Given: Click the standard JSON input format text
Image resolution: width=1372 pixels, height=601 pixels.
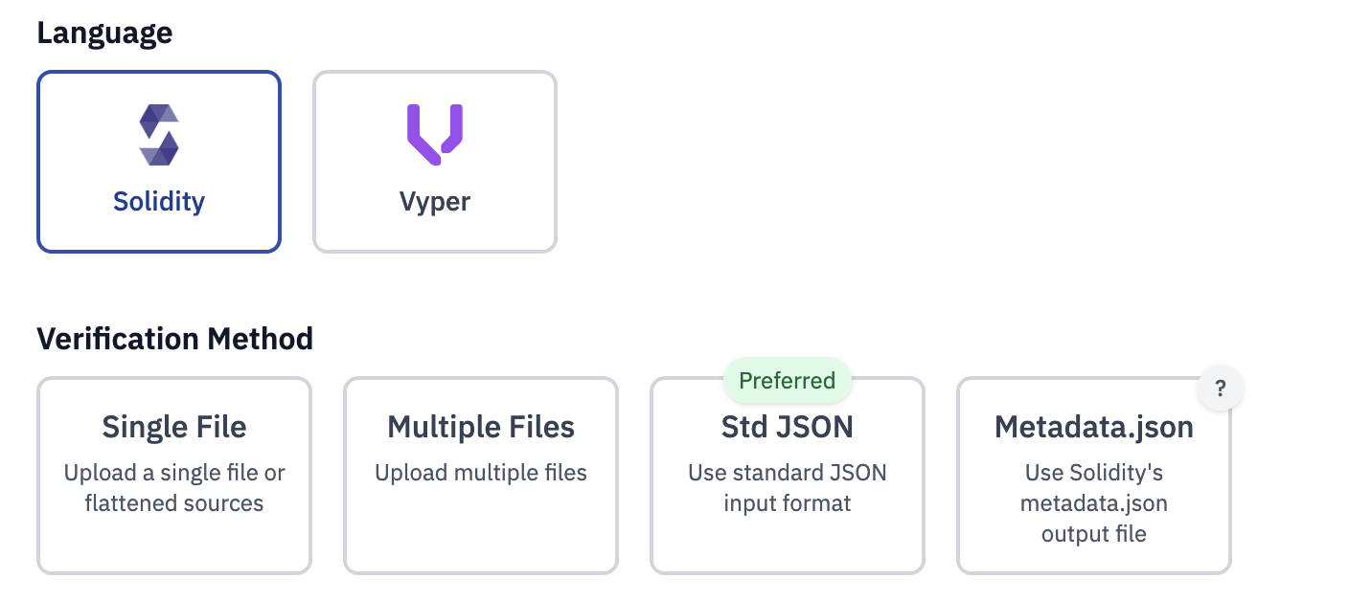Looking at the screenshot, I should [787, 487].
